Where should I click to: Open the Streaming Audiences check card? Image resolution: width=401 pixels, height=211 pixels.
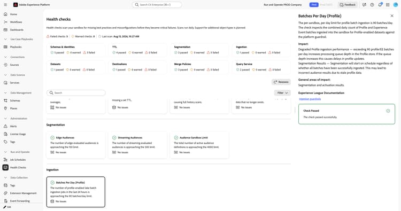tap(137, 145)
